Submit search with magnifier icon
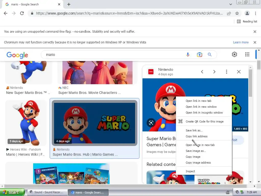The image size is (261, 196). pyautogui.click(x=210, y=55)
